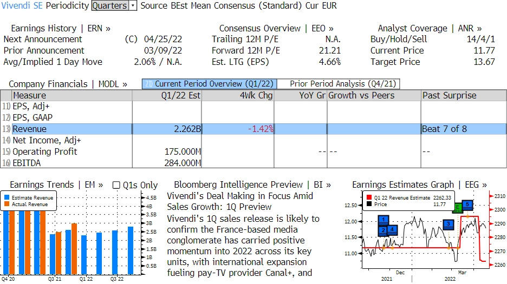Switch to Prior Period Analysis (Q4/21) tab
The height and width of the screenshot is (284, 507).
tap(339, 84)
